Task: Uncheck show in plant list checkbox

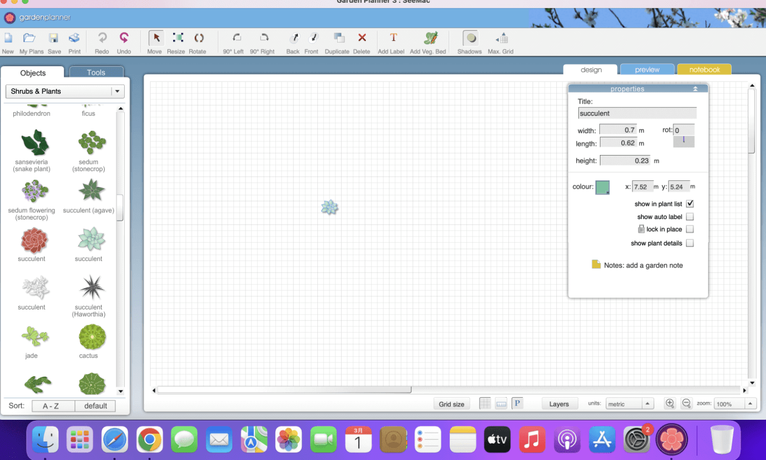Action: (690, 204)
